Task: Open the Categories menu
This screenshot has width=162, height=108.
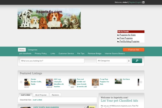Action: click(x=33, y=50)
